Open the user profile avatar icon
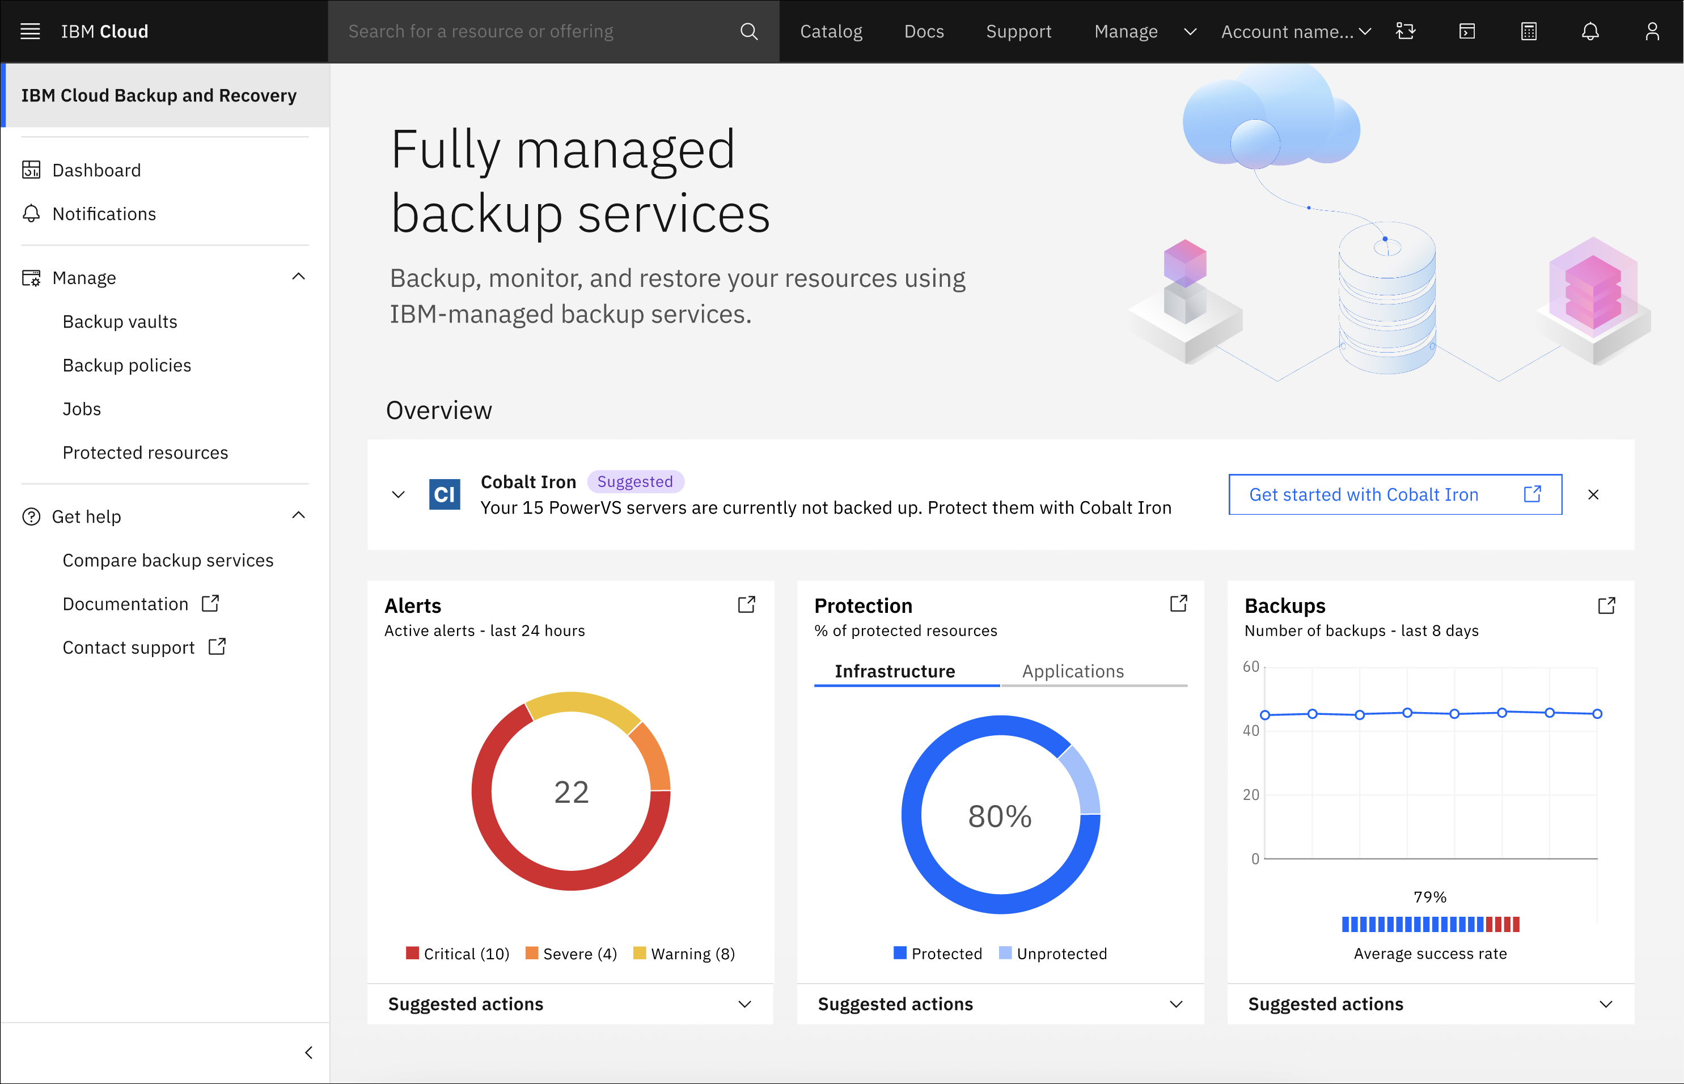The width and height of the screenshot is (1684, 1084). 1652,31
